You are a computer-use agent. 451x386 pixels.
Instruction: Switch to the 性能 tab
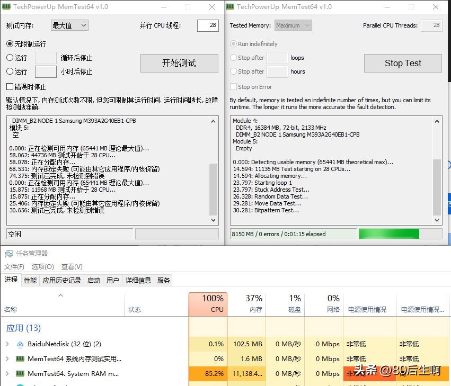click(x=30, y=280)
